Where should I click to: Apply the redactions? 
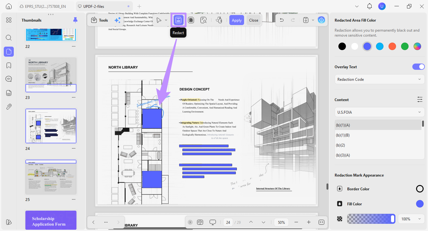pyautogui.click(x=237, y=20)
